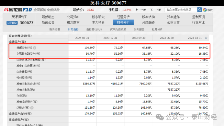Open the 最新动态 tab
This screenshot has height=126, width=224.
pos(48,17)
